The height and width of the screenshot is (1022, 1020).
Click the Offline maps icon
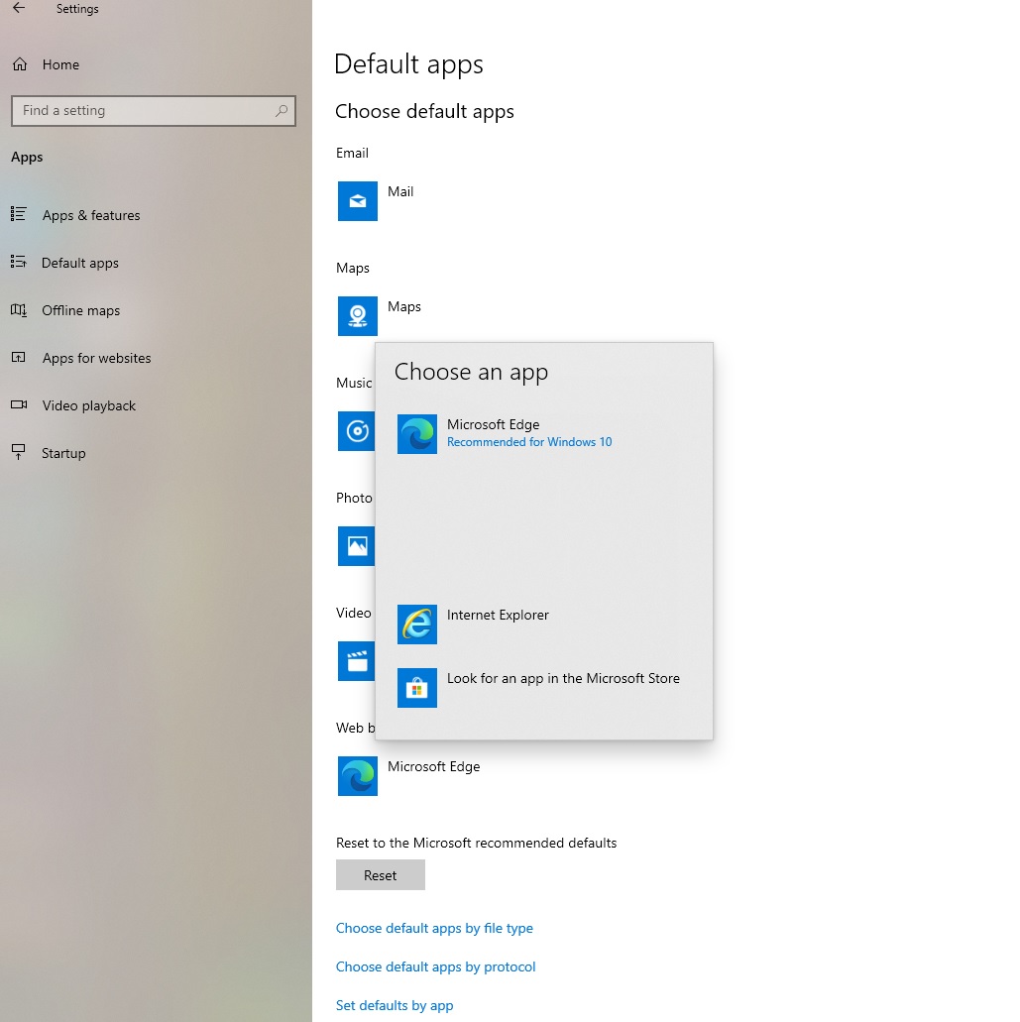click(x=19, y=310)
